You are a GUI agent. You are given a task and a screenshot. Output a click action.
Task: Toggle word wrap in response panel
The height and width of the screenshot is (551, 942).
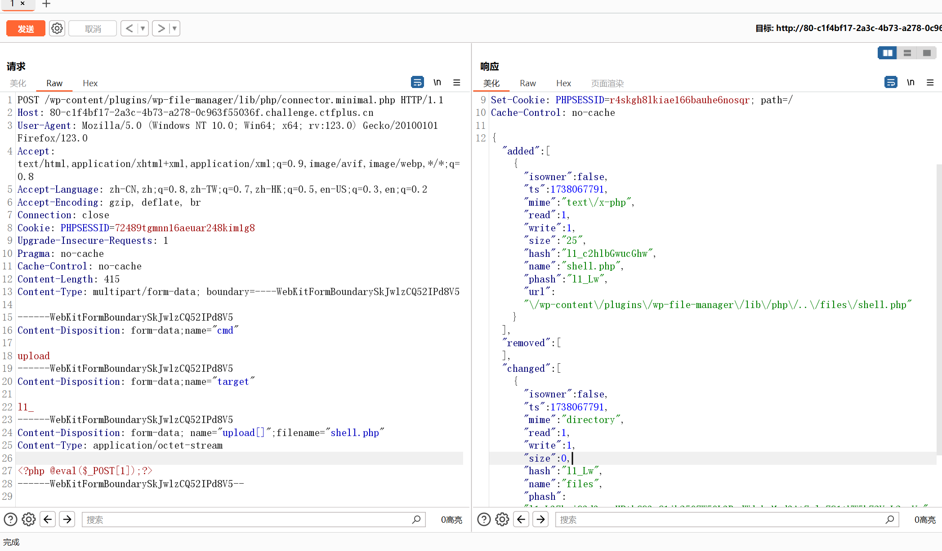pyautogui.click(x=890, y=82)
